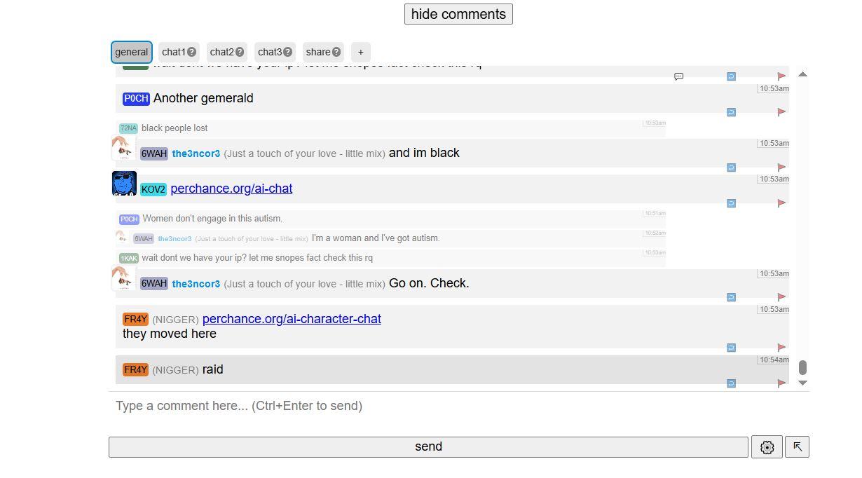Screen dimensions: 862x478
Task: Focus the "Type a comment here" field
Action: point(427,406)
